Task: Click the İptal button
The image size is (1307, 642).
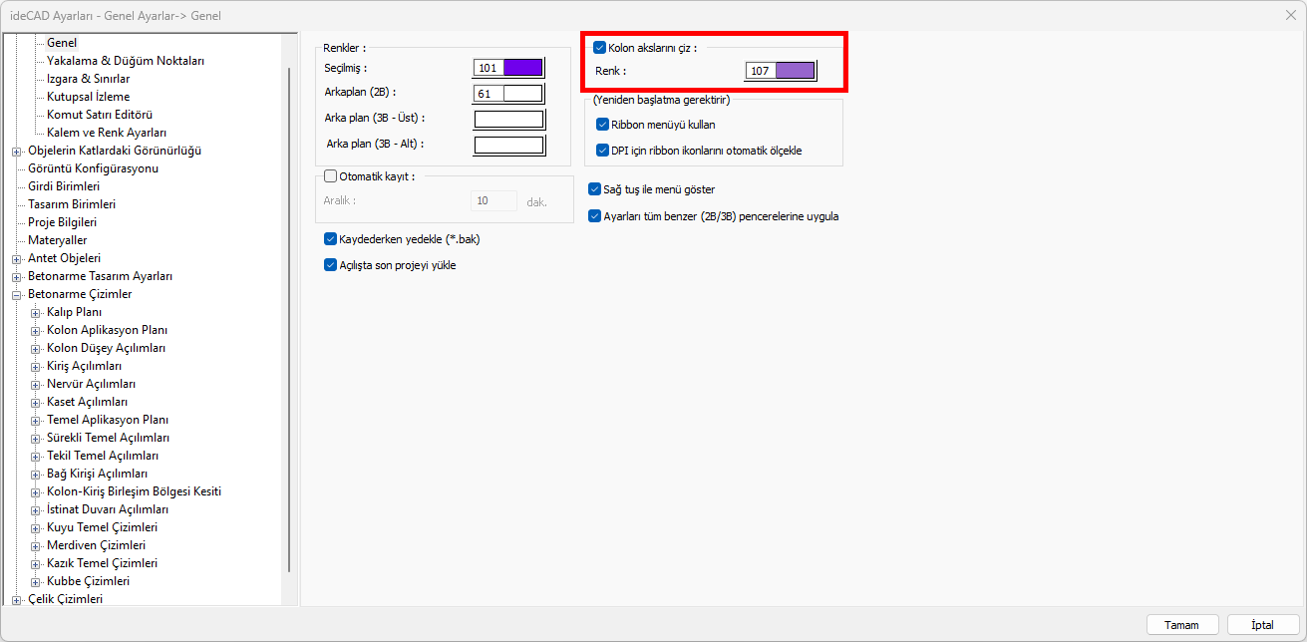Action: point(1263,625)
